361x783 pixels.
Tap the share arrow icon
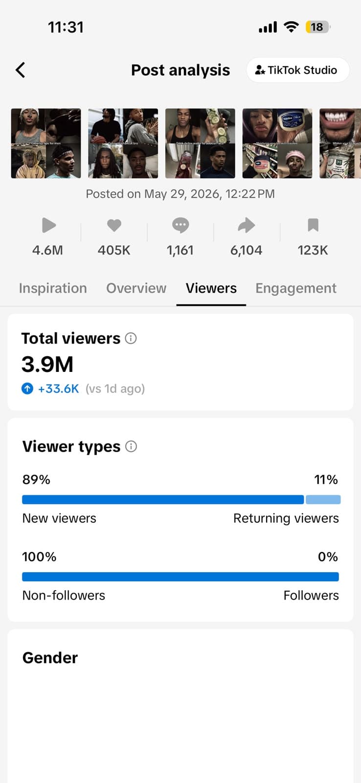click(x=247, y=225)
